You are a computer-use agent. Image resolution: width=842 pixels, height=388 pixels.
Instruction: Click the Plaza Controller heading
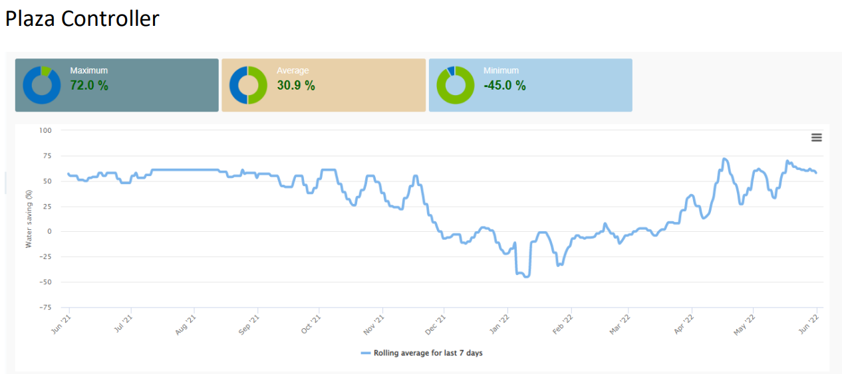click(82, 19)
